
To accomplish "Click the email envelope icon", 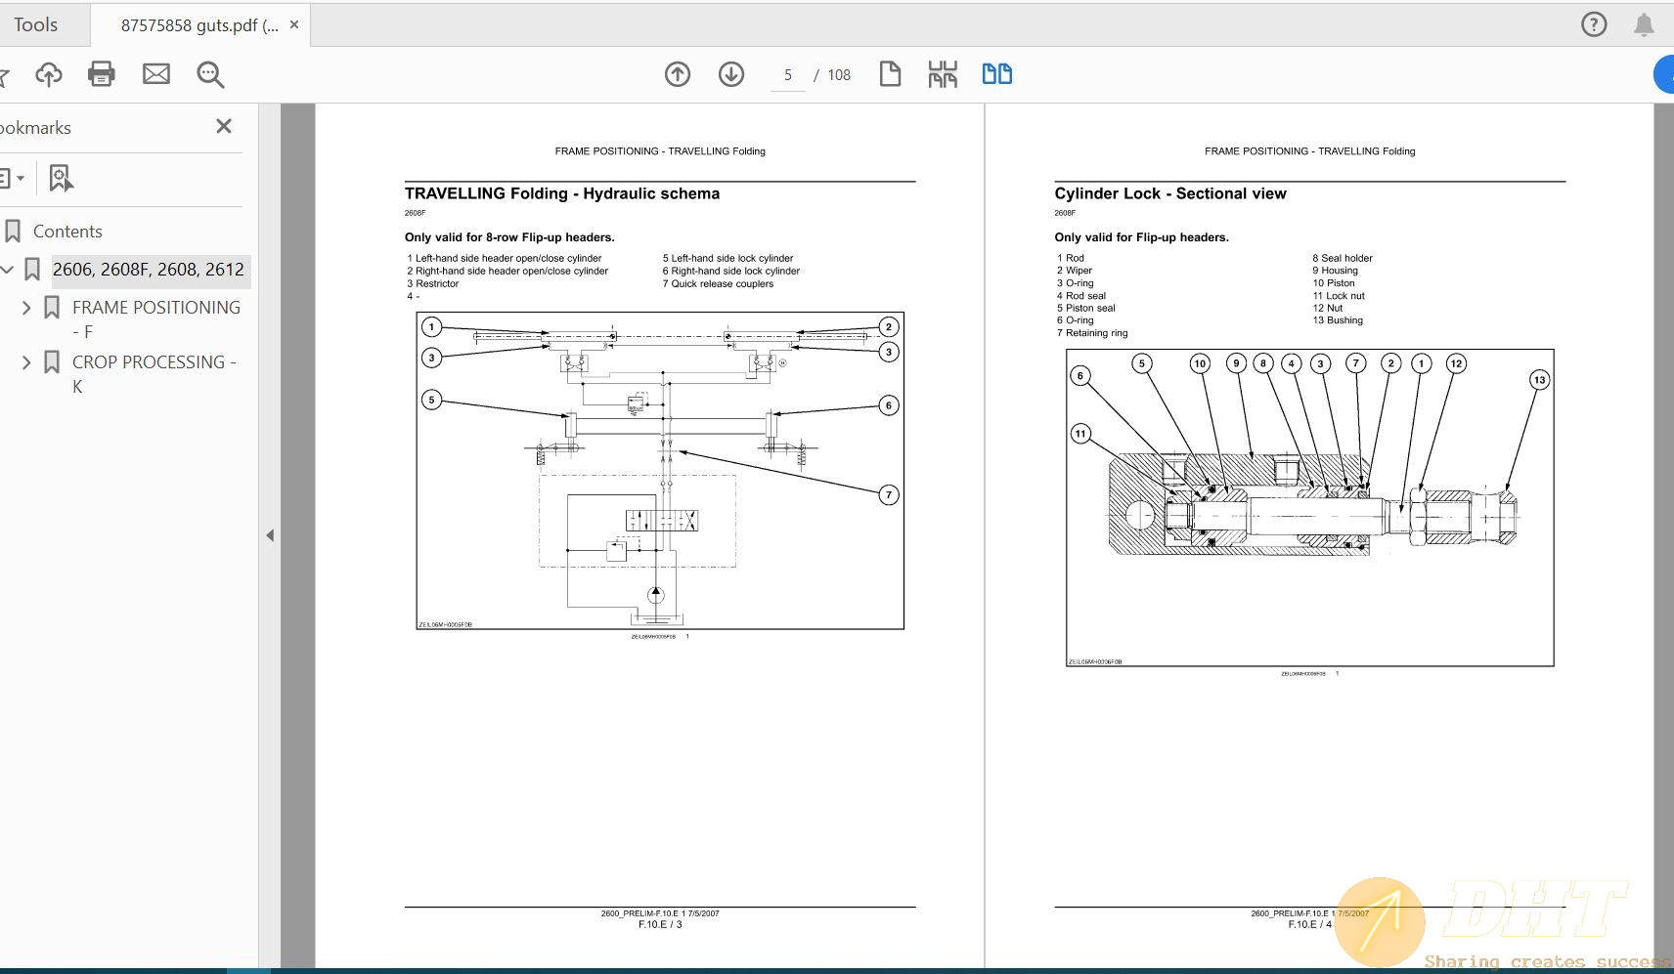I will 156,74.
